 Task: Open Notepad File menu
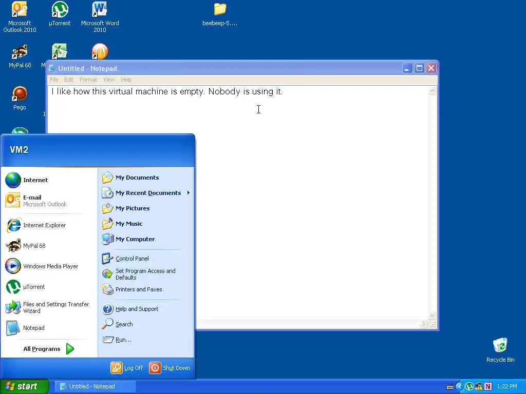(x=54, y=80)
